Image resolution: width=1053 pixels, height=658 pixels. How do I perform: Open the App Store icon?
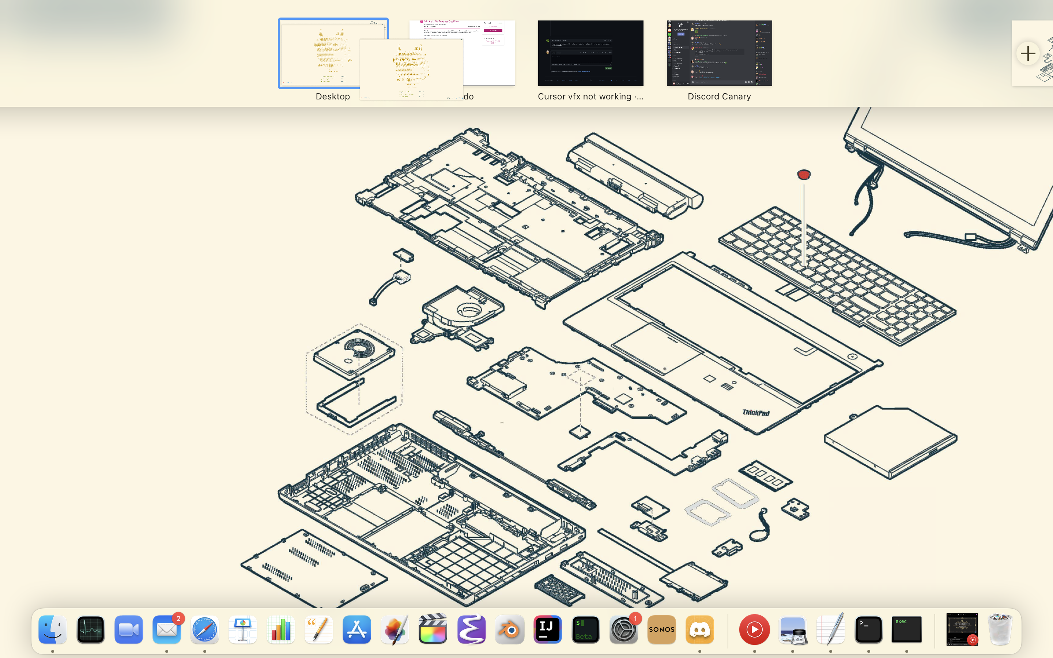tap(357, 629)
